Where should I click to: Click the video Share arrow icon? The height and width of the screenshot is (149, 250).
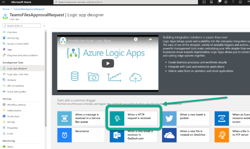click(x=150, y=39)
